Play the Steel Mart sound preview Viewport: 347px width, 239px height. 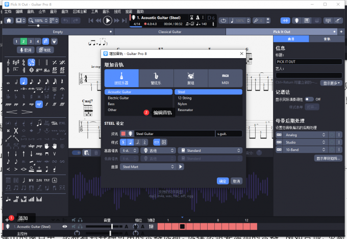[181, 167]
